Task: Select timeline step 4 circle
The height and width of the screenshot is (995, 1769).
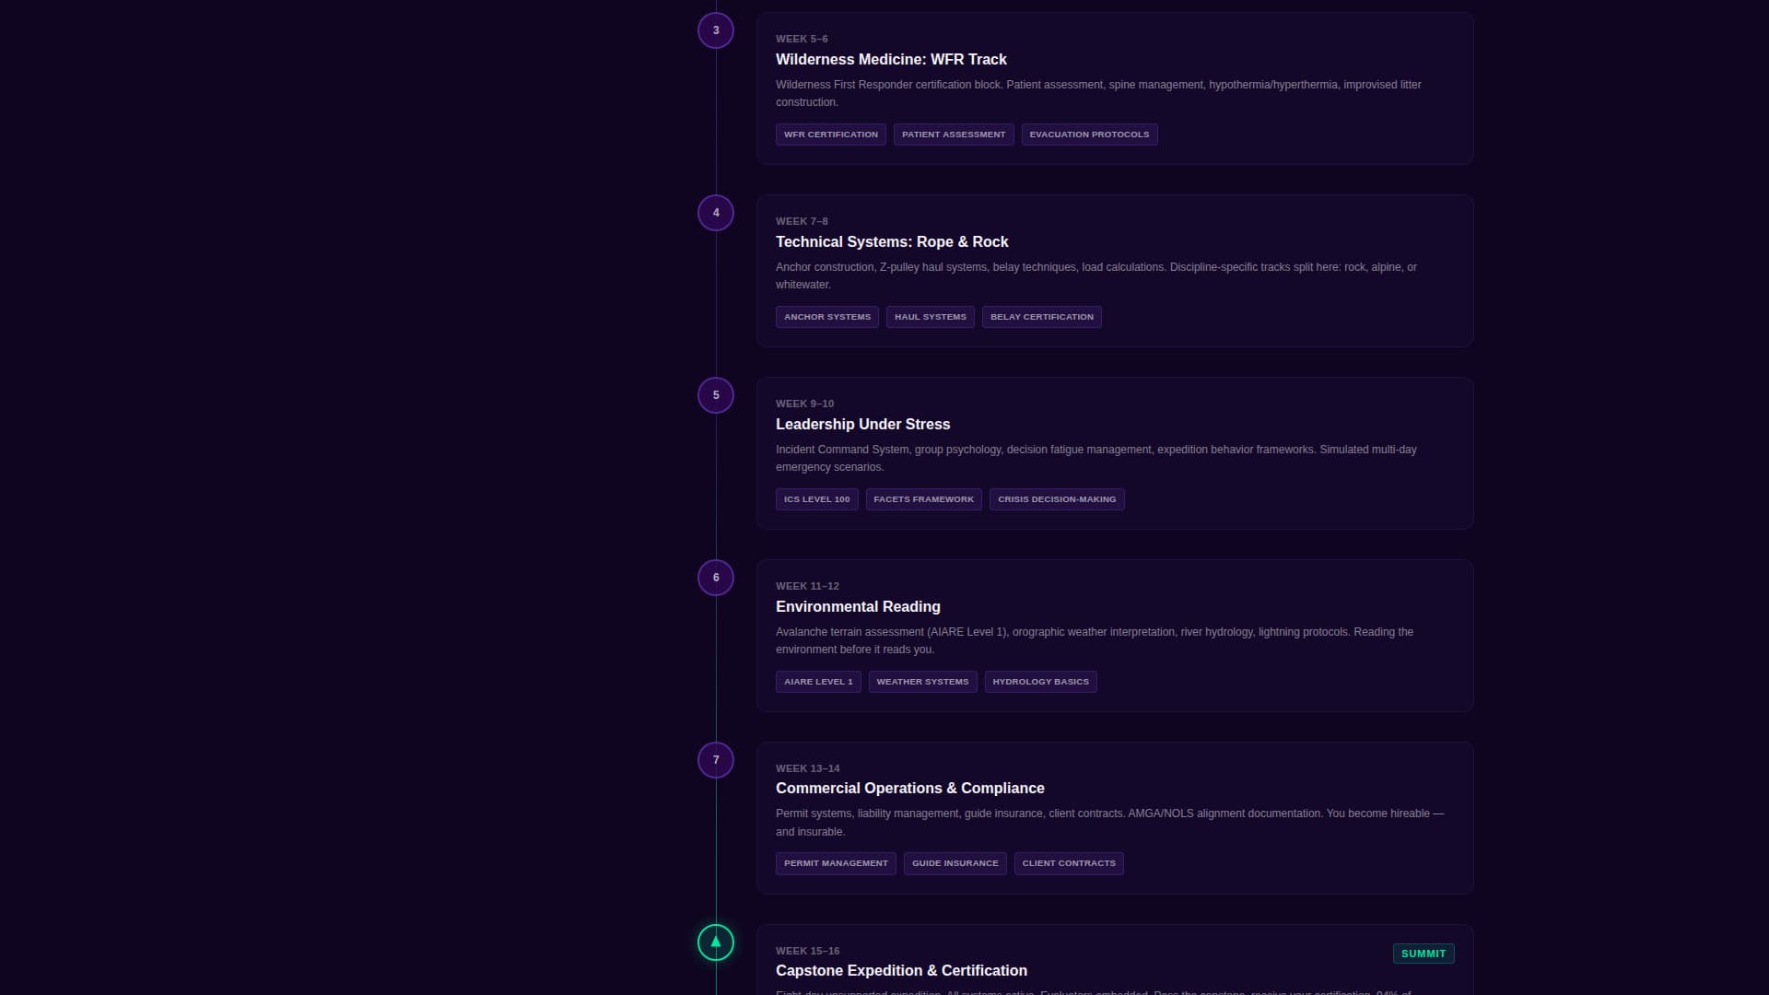Action: coord(716,213)
